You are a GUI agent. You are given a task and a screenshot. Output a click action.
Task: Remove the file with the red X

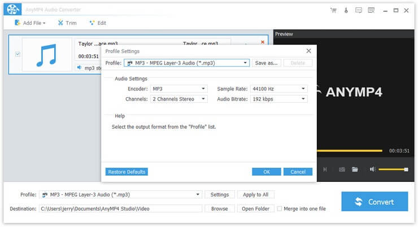pyautogui.click(x=262, y=42)
